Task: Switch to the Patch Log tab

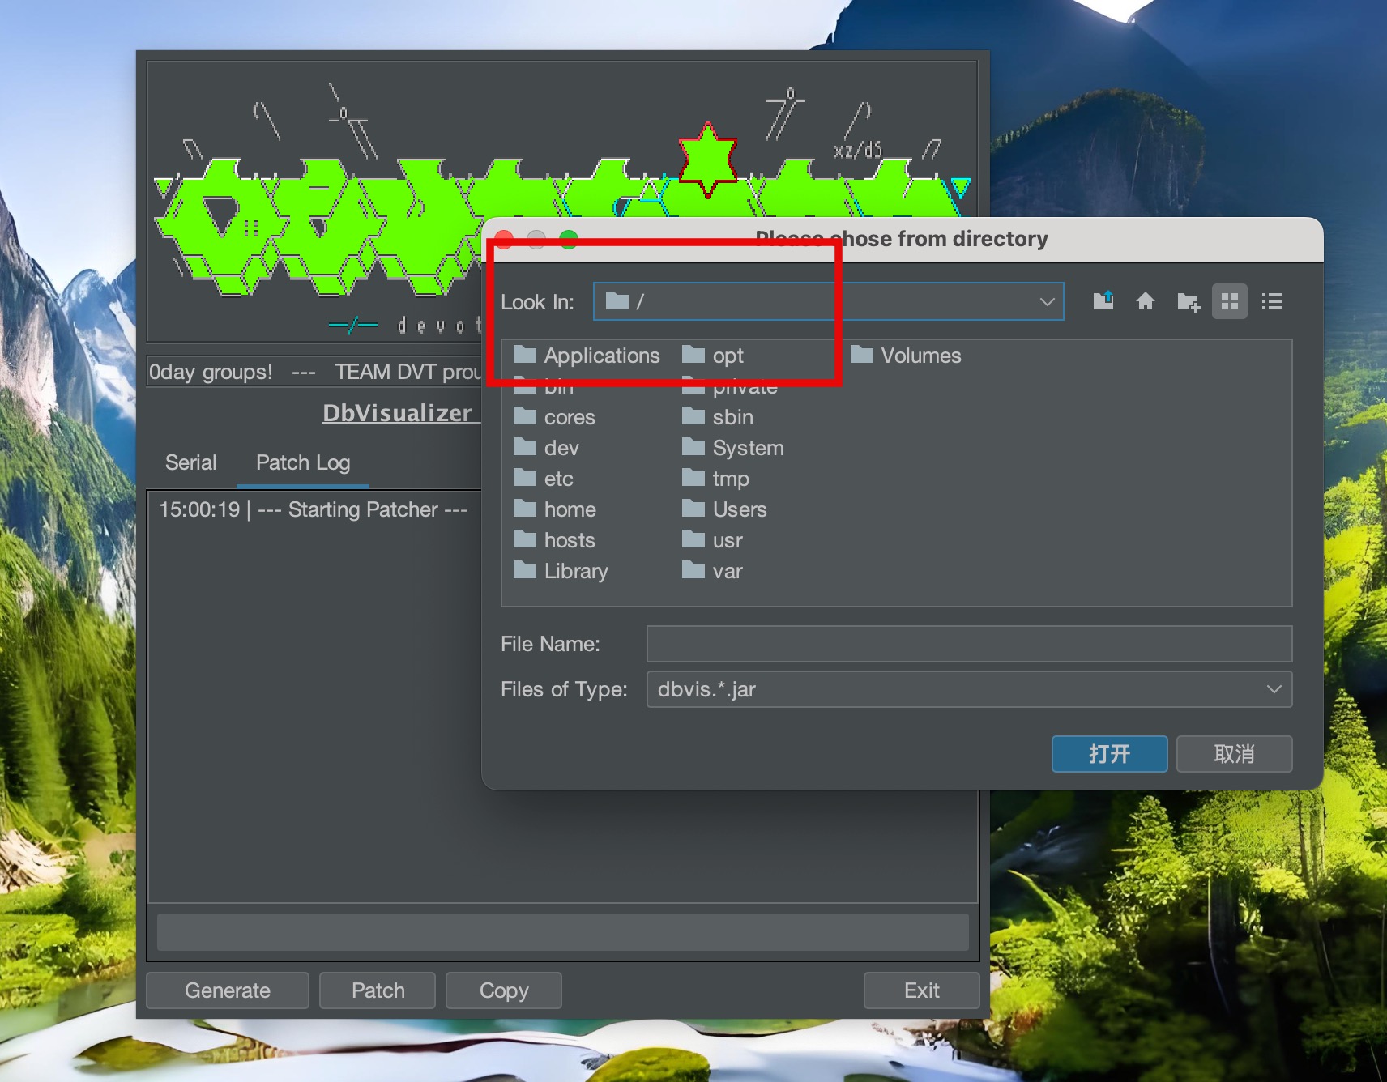Action: tap(303, 462)
